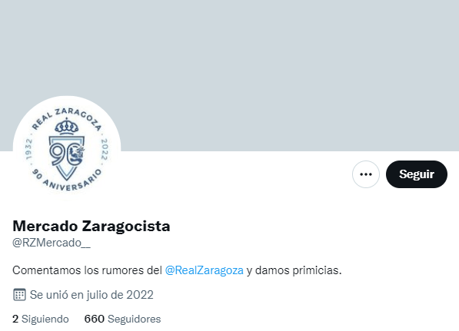This screenshot has height=331, width=459.
Task: Click the calendar join-date icon
Action: click(x=19, y=294)
